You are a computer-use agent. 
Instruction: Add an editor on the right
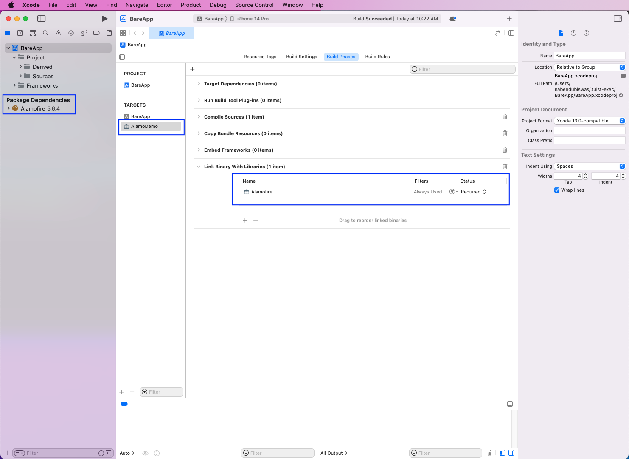click(x=511, y=33)
